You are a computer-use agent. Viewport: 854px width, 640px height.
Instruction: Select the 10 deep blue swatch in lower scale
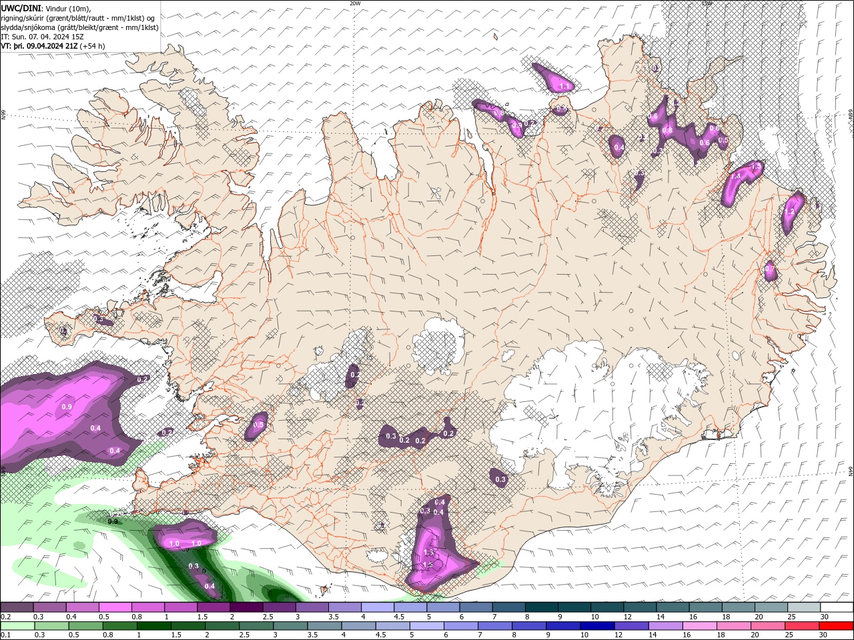tap(596, 626)
